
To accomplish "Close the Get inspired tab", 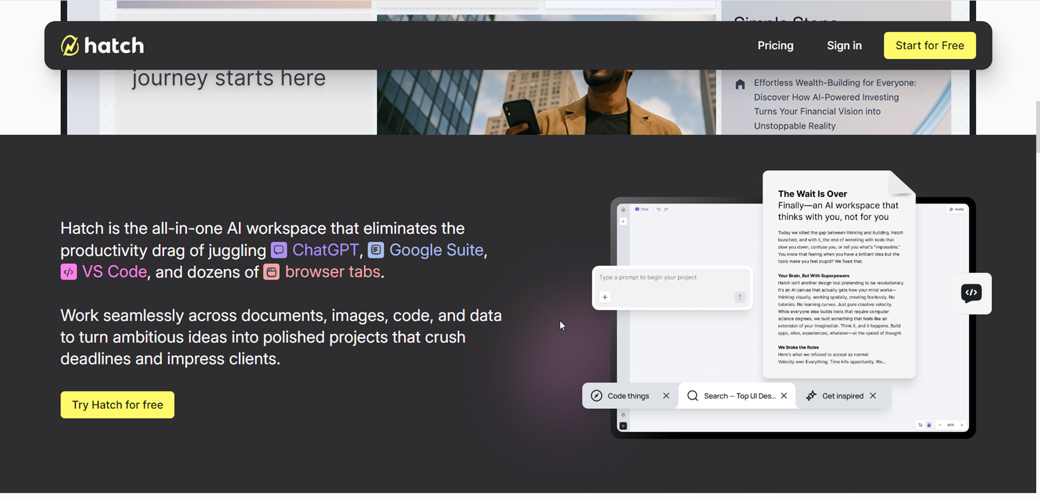I will [x=873, y=396].
